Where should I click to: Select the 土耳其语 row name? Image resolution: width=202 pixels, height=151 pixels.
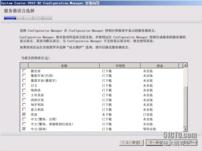click(37, 95)
